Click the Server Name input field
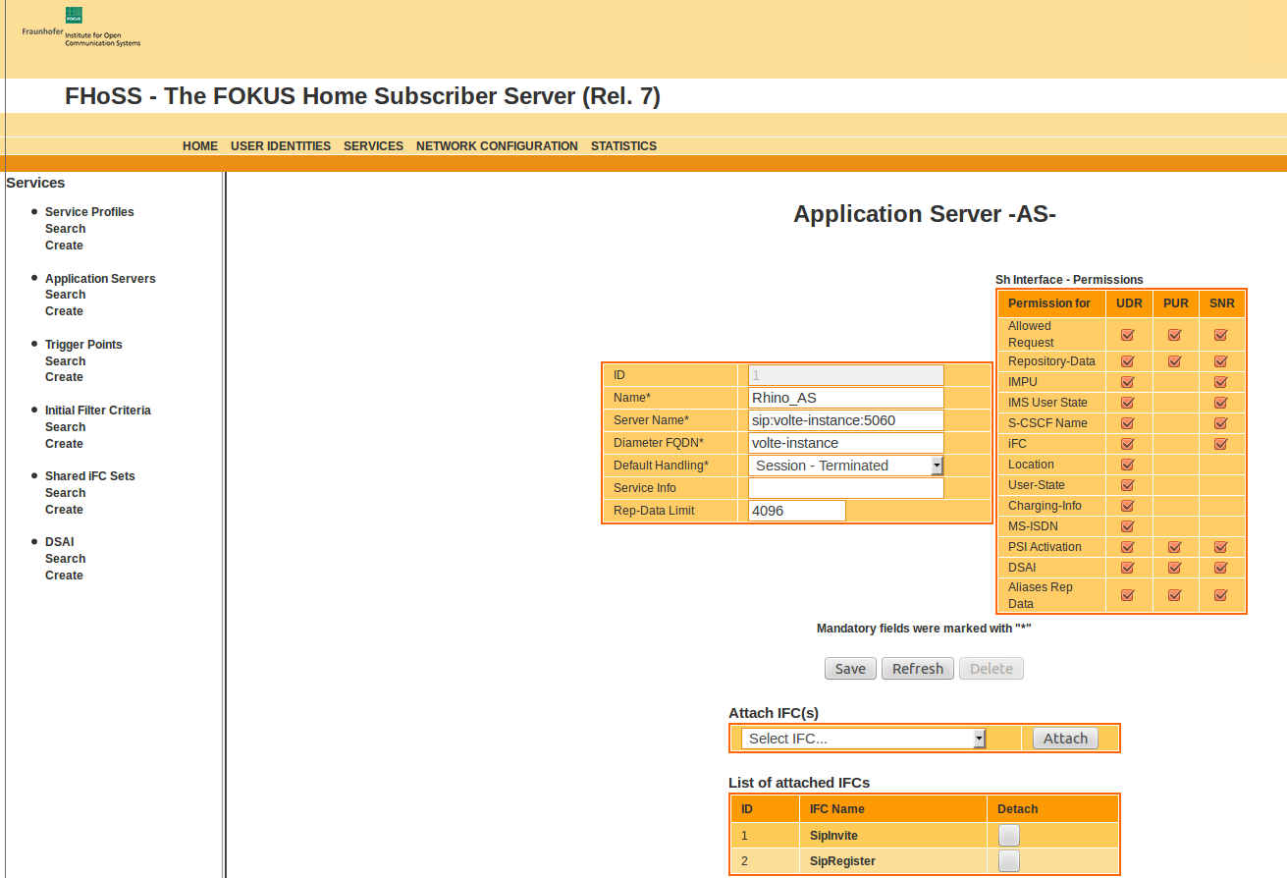Image resolution: width=1287 pixels, height=878 pixels. pos(844,419)
